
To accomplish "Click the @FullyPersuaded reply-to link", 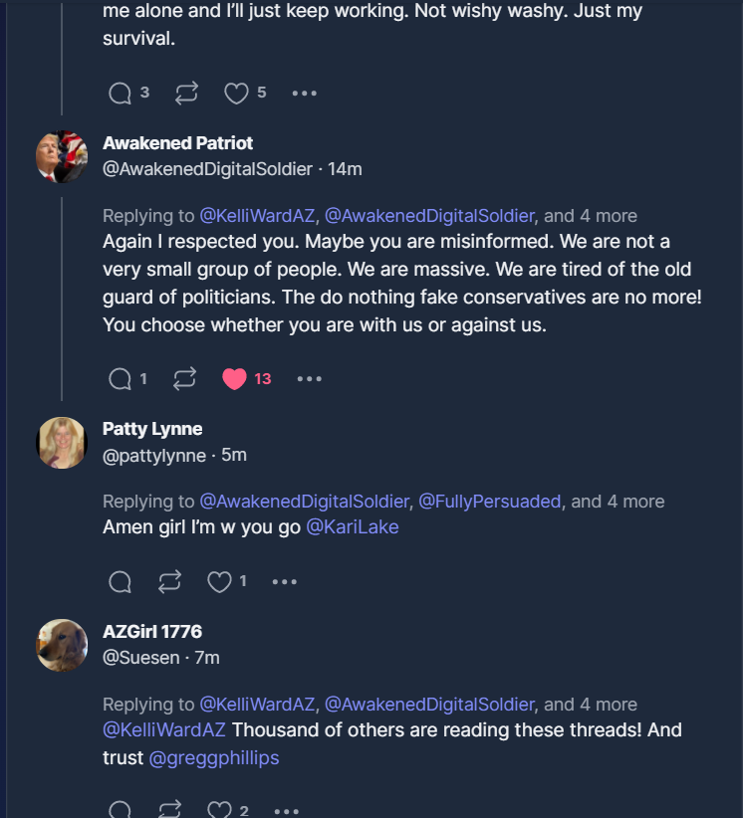I will 489,502.
